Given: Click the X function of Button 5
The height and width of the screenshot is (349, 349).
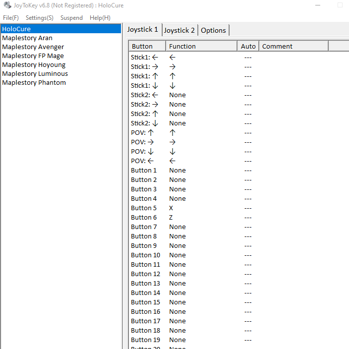Looking at the screenshot, I should tap(171, 208).
